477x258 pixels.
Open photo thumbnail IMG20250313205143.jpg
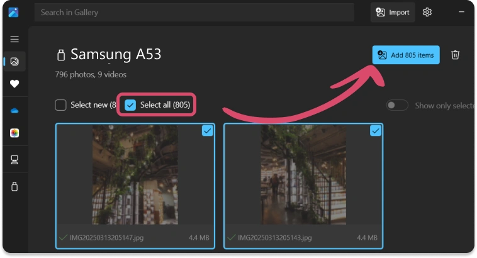[303, 175]
